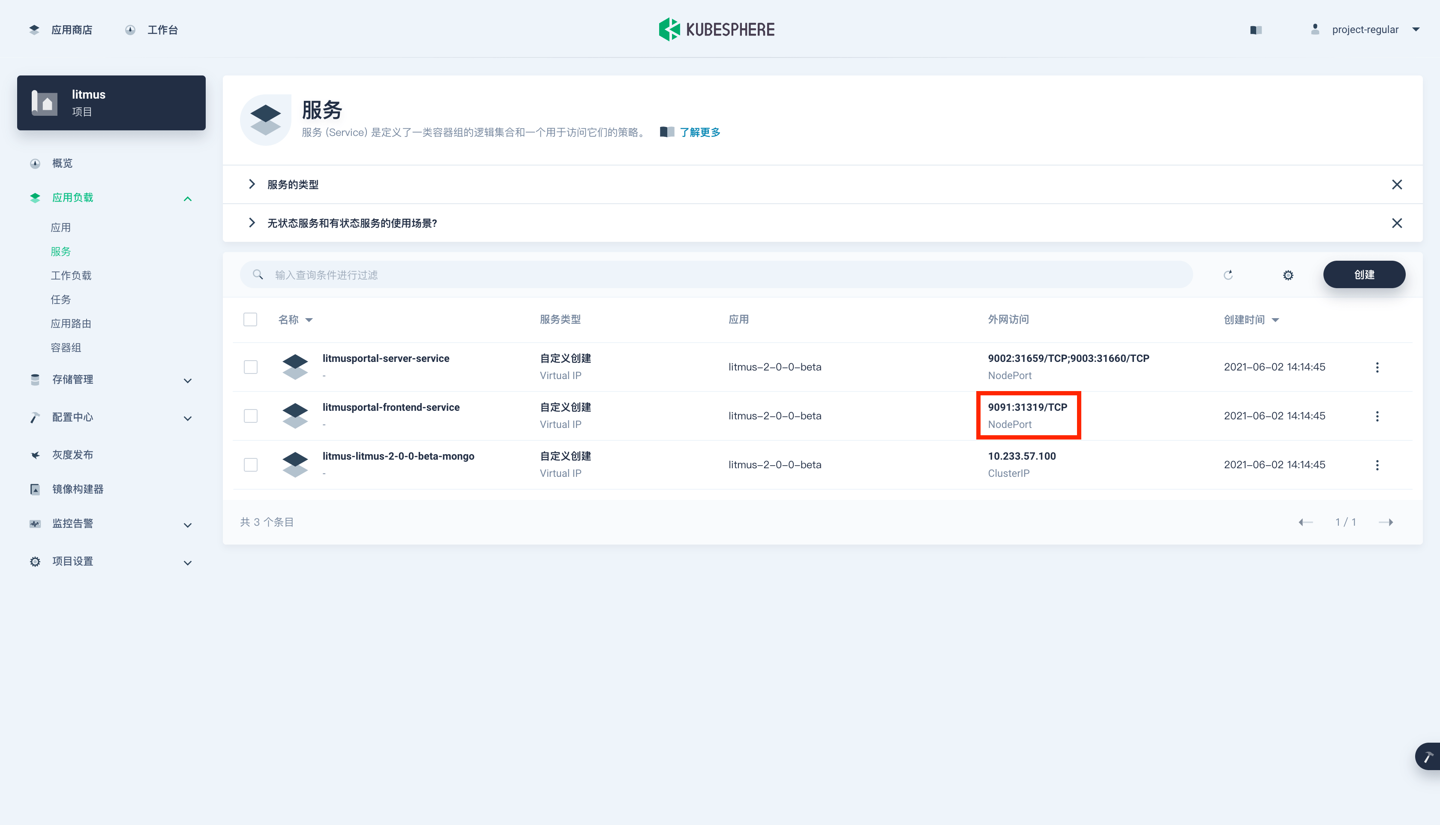Go to next page arrow
The image size is (1440, 825).
tap(1386, 522)
